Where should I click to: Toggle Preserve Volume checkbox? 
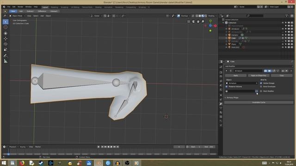(227, 87)
